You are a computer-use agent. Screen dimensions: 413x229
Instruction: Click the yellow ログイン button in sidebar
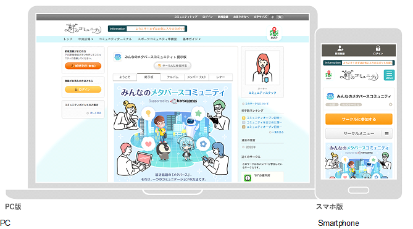click(83, 90)
